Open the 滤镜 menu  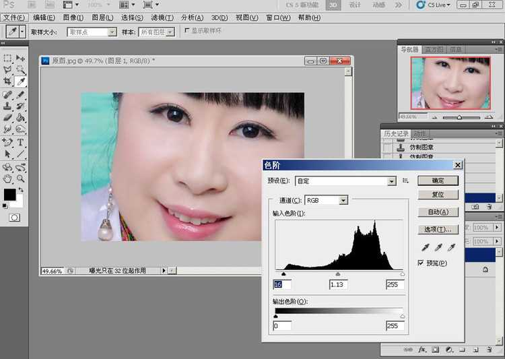162,18
